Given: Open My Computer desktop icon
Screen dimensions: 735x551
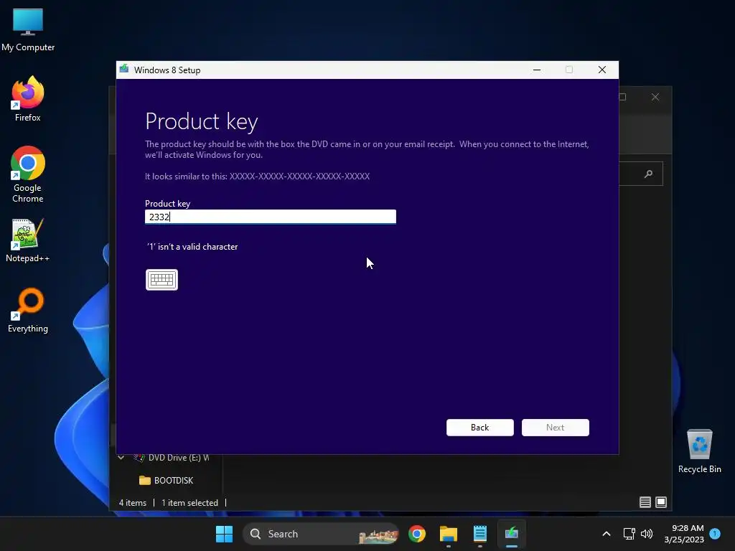Looking at the screenshot, I should (x=28, y=29).
